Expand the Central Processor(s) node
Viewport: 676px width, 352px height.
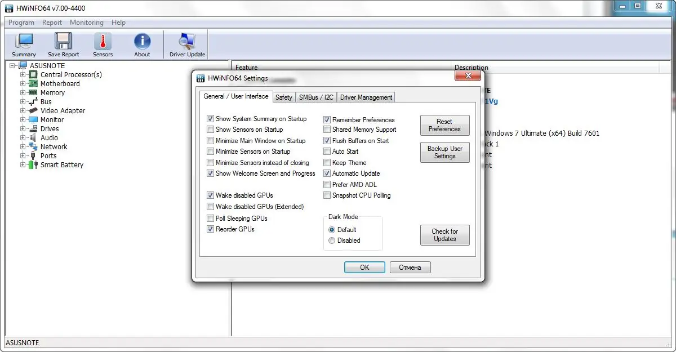23,74
